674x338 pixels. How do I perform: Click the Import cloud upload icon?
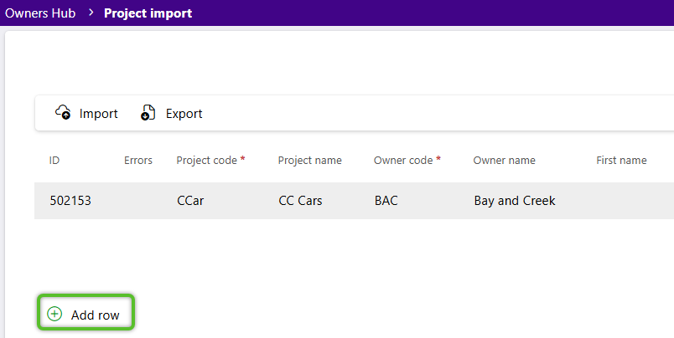tap(63, 112)
